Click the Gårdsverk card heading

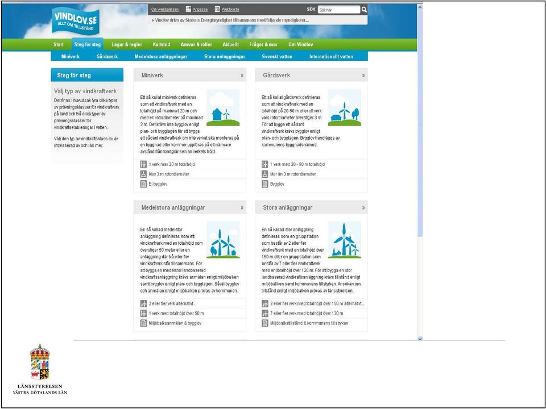pyautogui.click(x=276, y=75)
